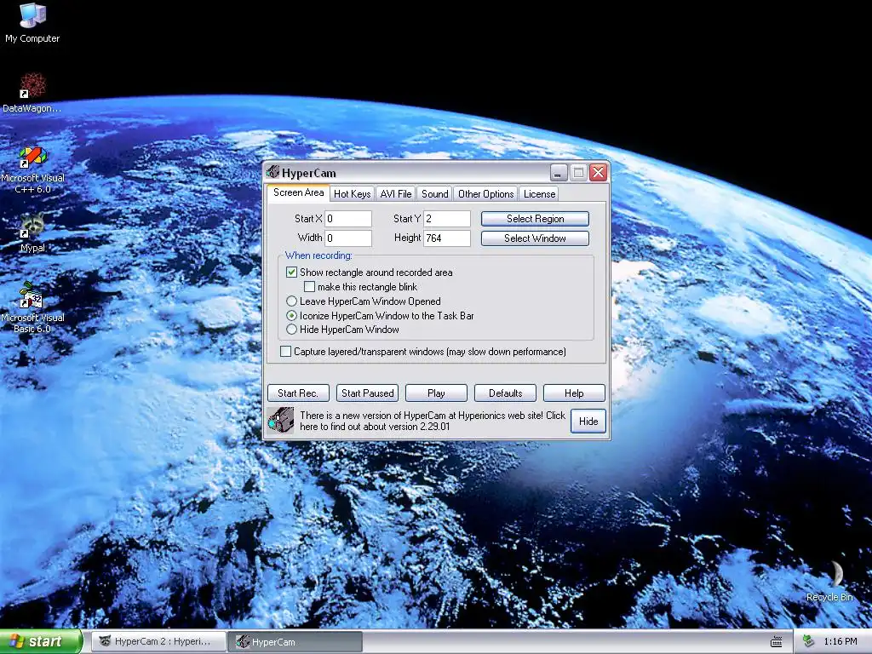Click the When recording group label
This screenshot has height=654, width=872.
click(318, 255)
